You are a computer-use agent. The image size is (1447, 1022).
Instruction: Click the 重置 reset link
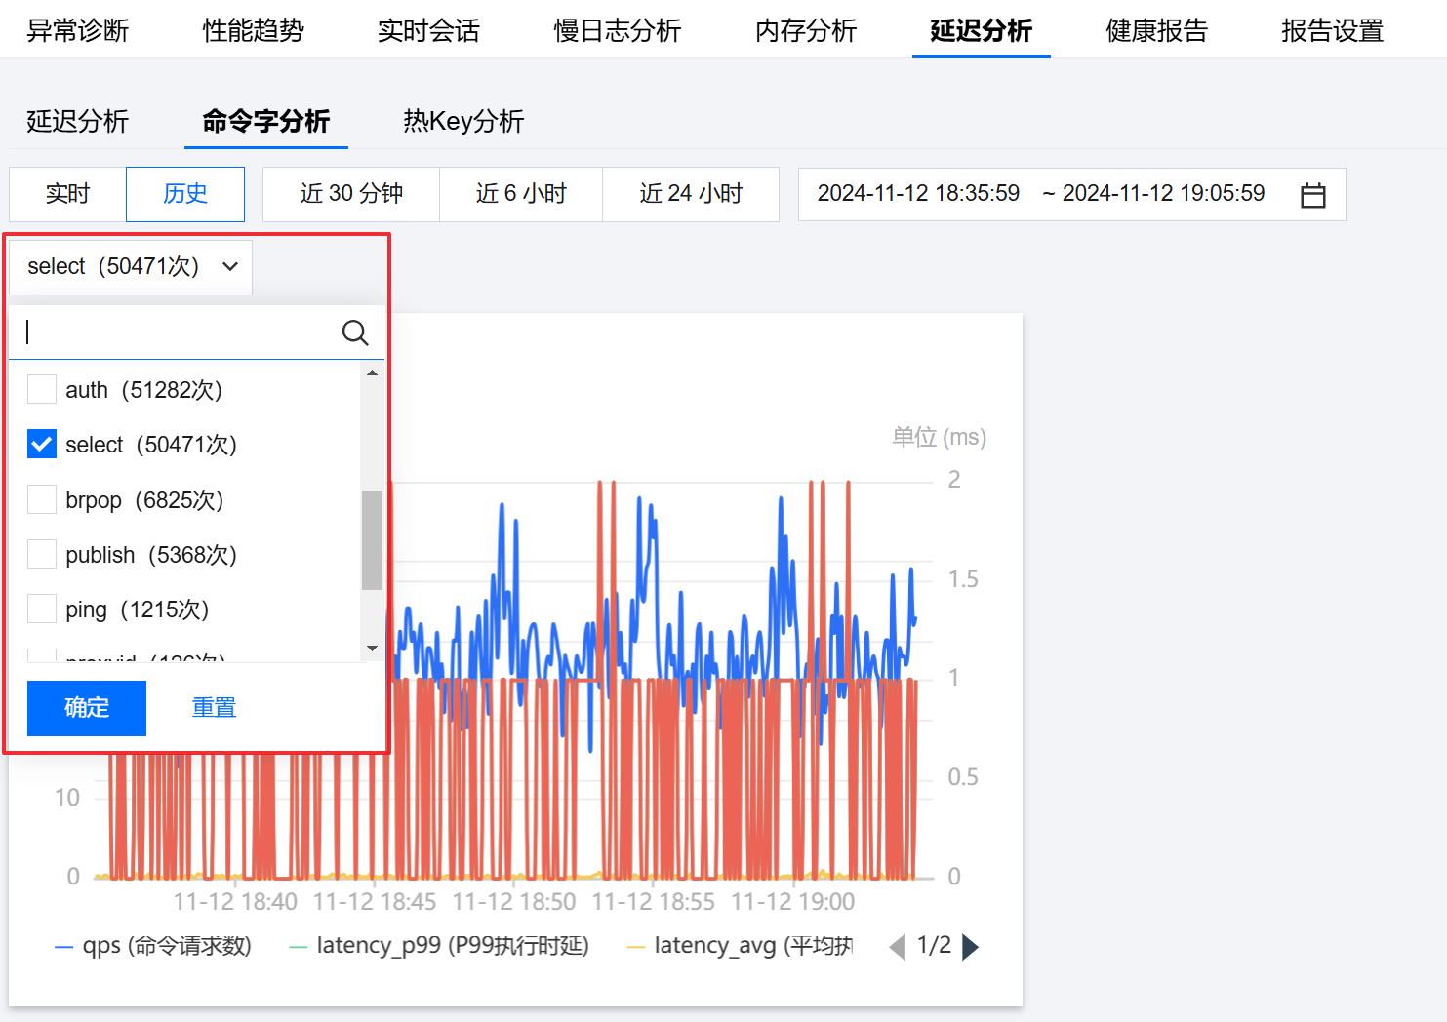(x=214, y=708)
